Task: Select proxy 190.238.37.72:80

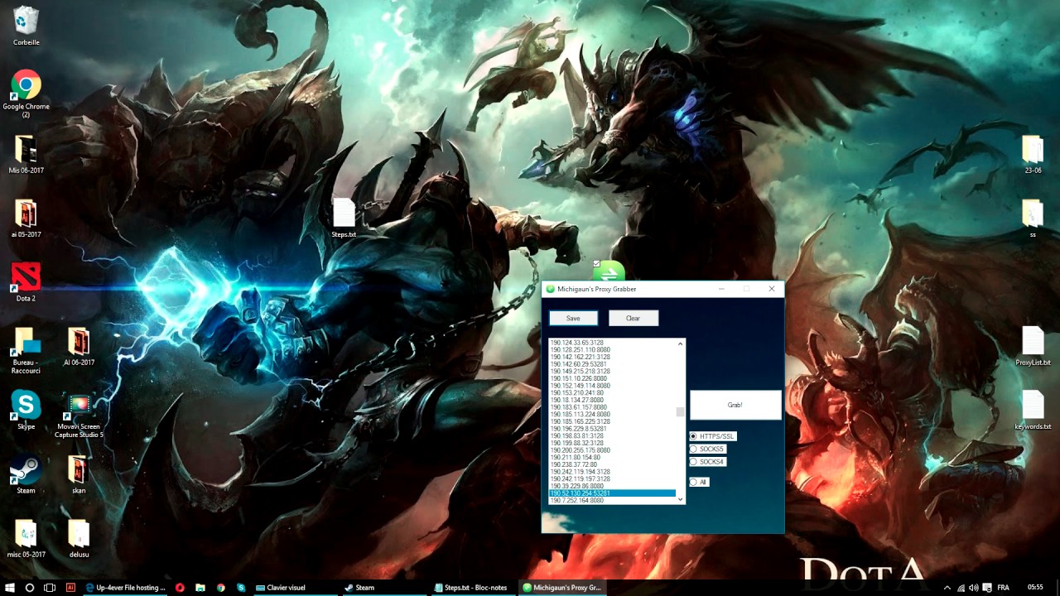Action: (x=574, y=464)
